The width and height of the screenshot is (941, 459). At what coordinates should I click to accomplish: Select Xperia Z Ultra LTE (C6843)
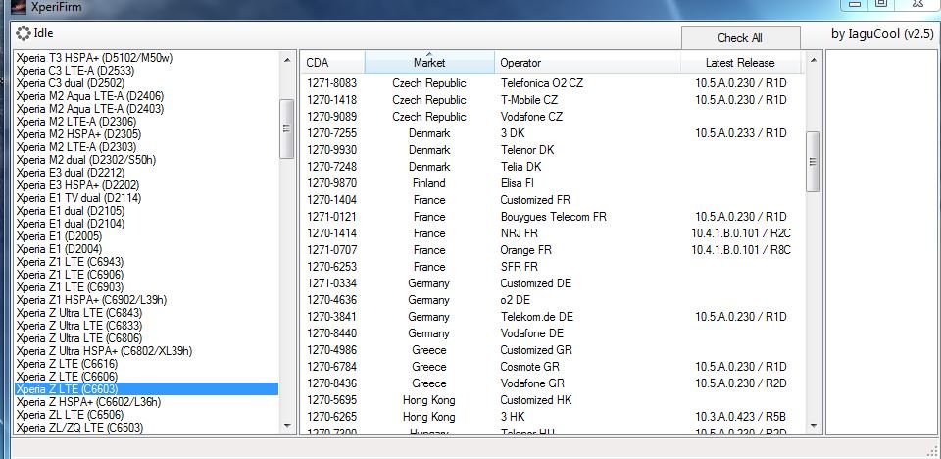(x=146, y=313)
